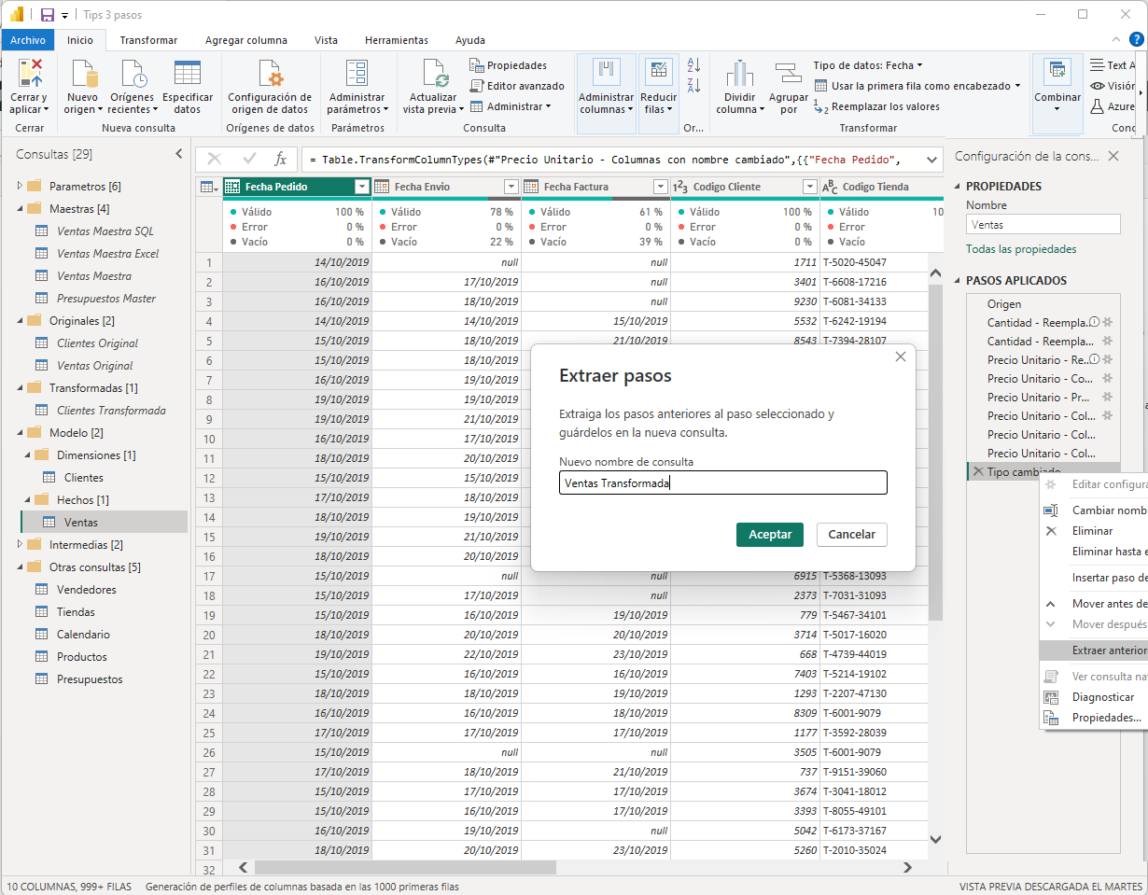Select the Ventas Maestra SQL query

[105, 231]
